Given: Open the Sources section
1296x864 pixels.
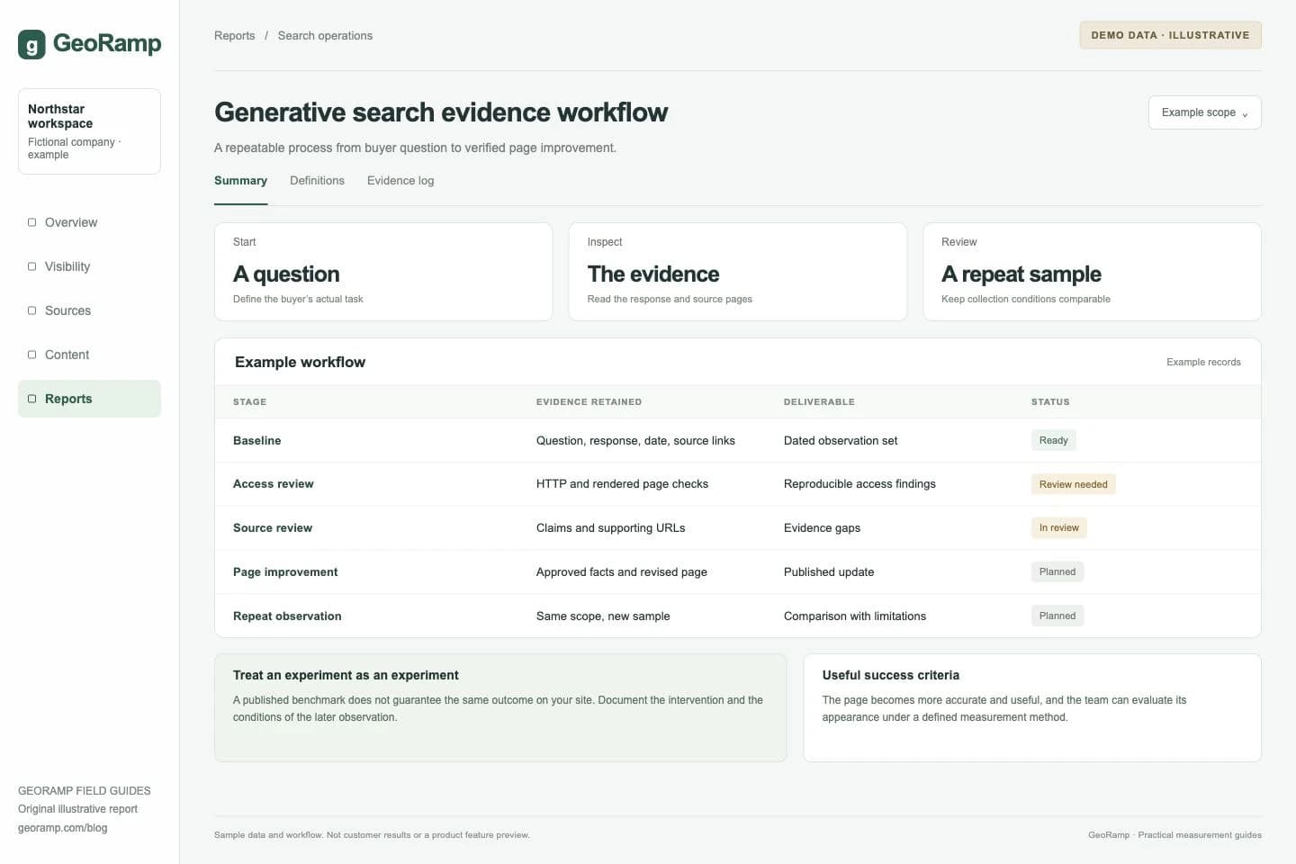Looking at the screenshot, I should [x=89, y=310].
